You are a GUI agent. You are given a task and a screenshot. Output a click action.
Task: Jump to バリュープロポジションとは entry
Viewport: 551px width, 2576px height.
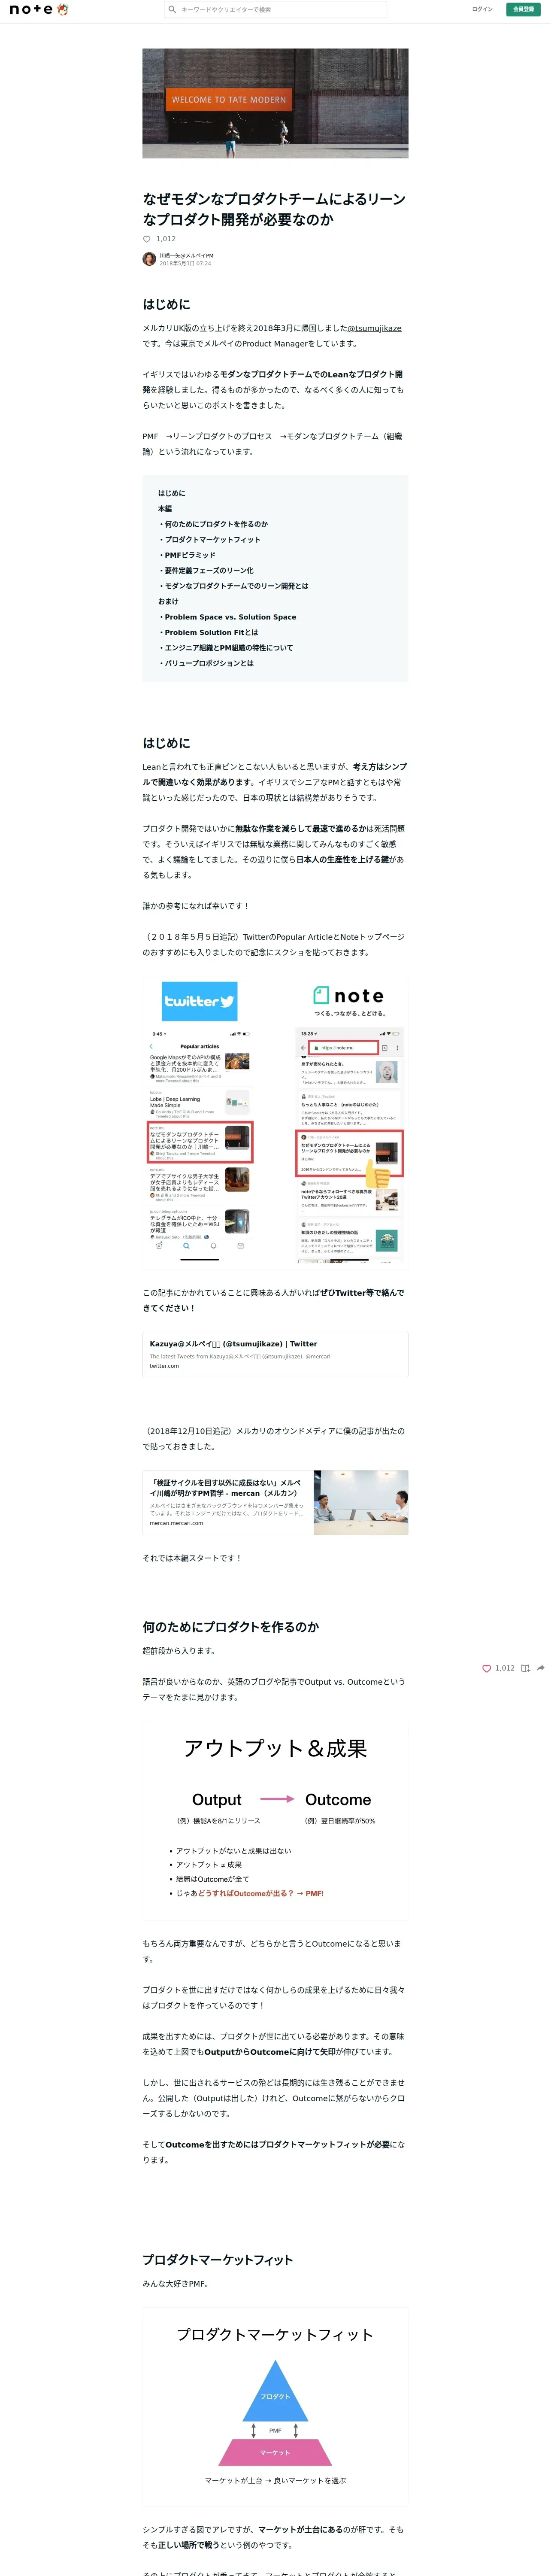pyautogui.click(x=207, y=663)
